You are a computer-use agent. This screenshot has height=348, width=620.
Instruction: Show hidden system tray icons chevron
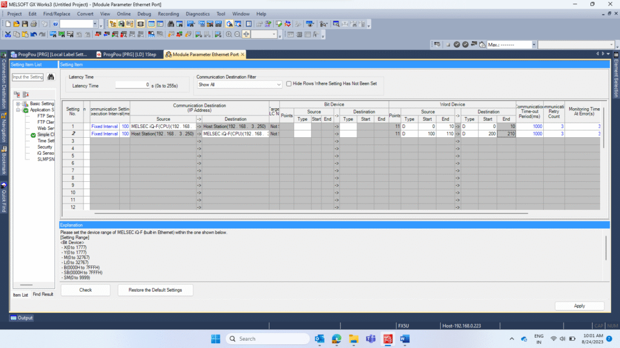coord(512,338)
